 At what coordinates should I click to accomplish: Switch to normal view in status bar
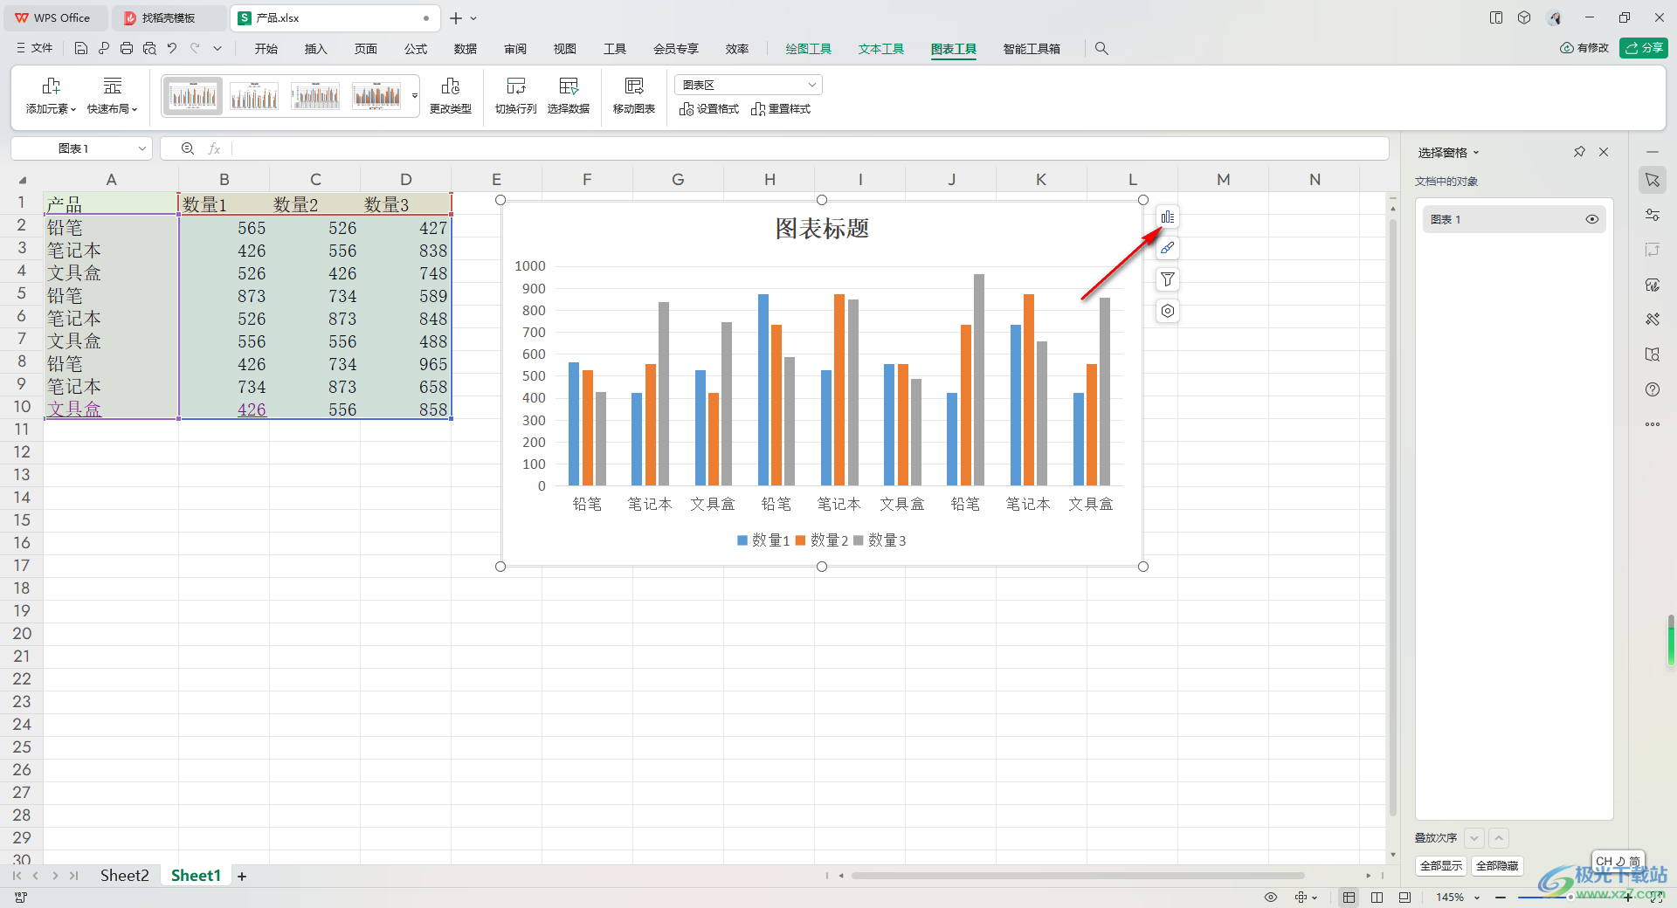pos(1349,898)
